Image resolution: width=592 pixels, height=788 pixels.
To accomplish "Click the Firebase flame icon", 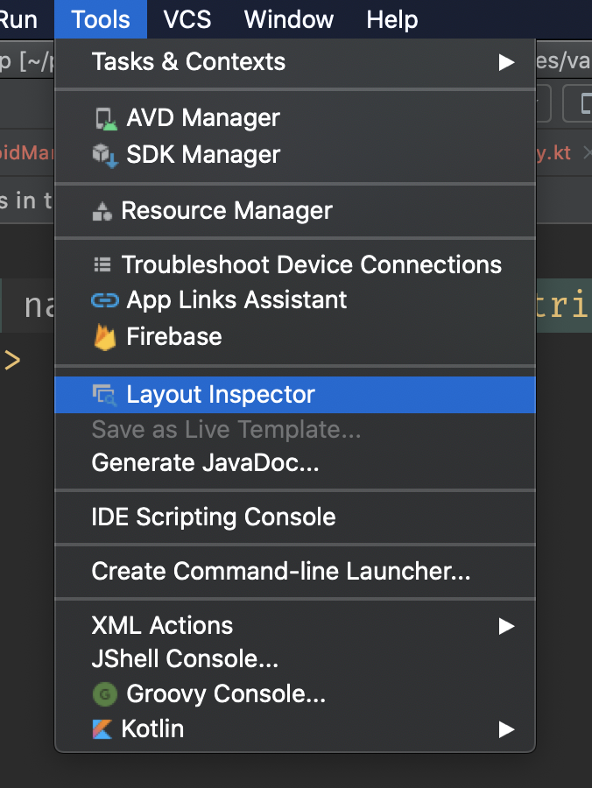I will click(105, 337).
